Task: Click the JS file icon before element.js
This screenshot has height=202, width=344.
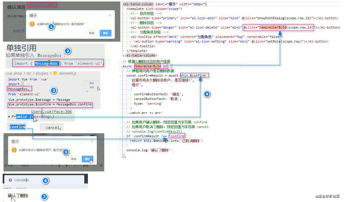Action: [x=55, y=73]
